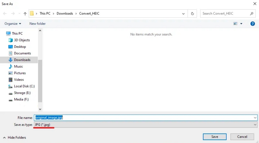
Task: Select 'This PC' in the address path
Action: click(x=45, y=14)
